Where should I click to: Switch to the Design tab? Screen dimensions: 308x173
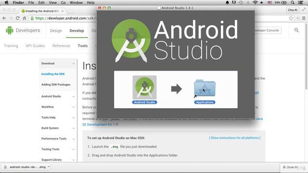coord(56,31)
